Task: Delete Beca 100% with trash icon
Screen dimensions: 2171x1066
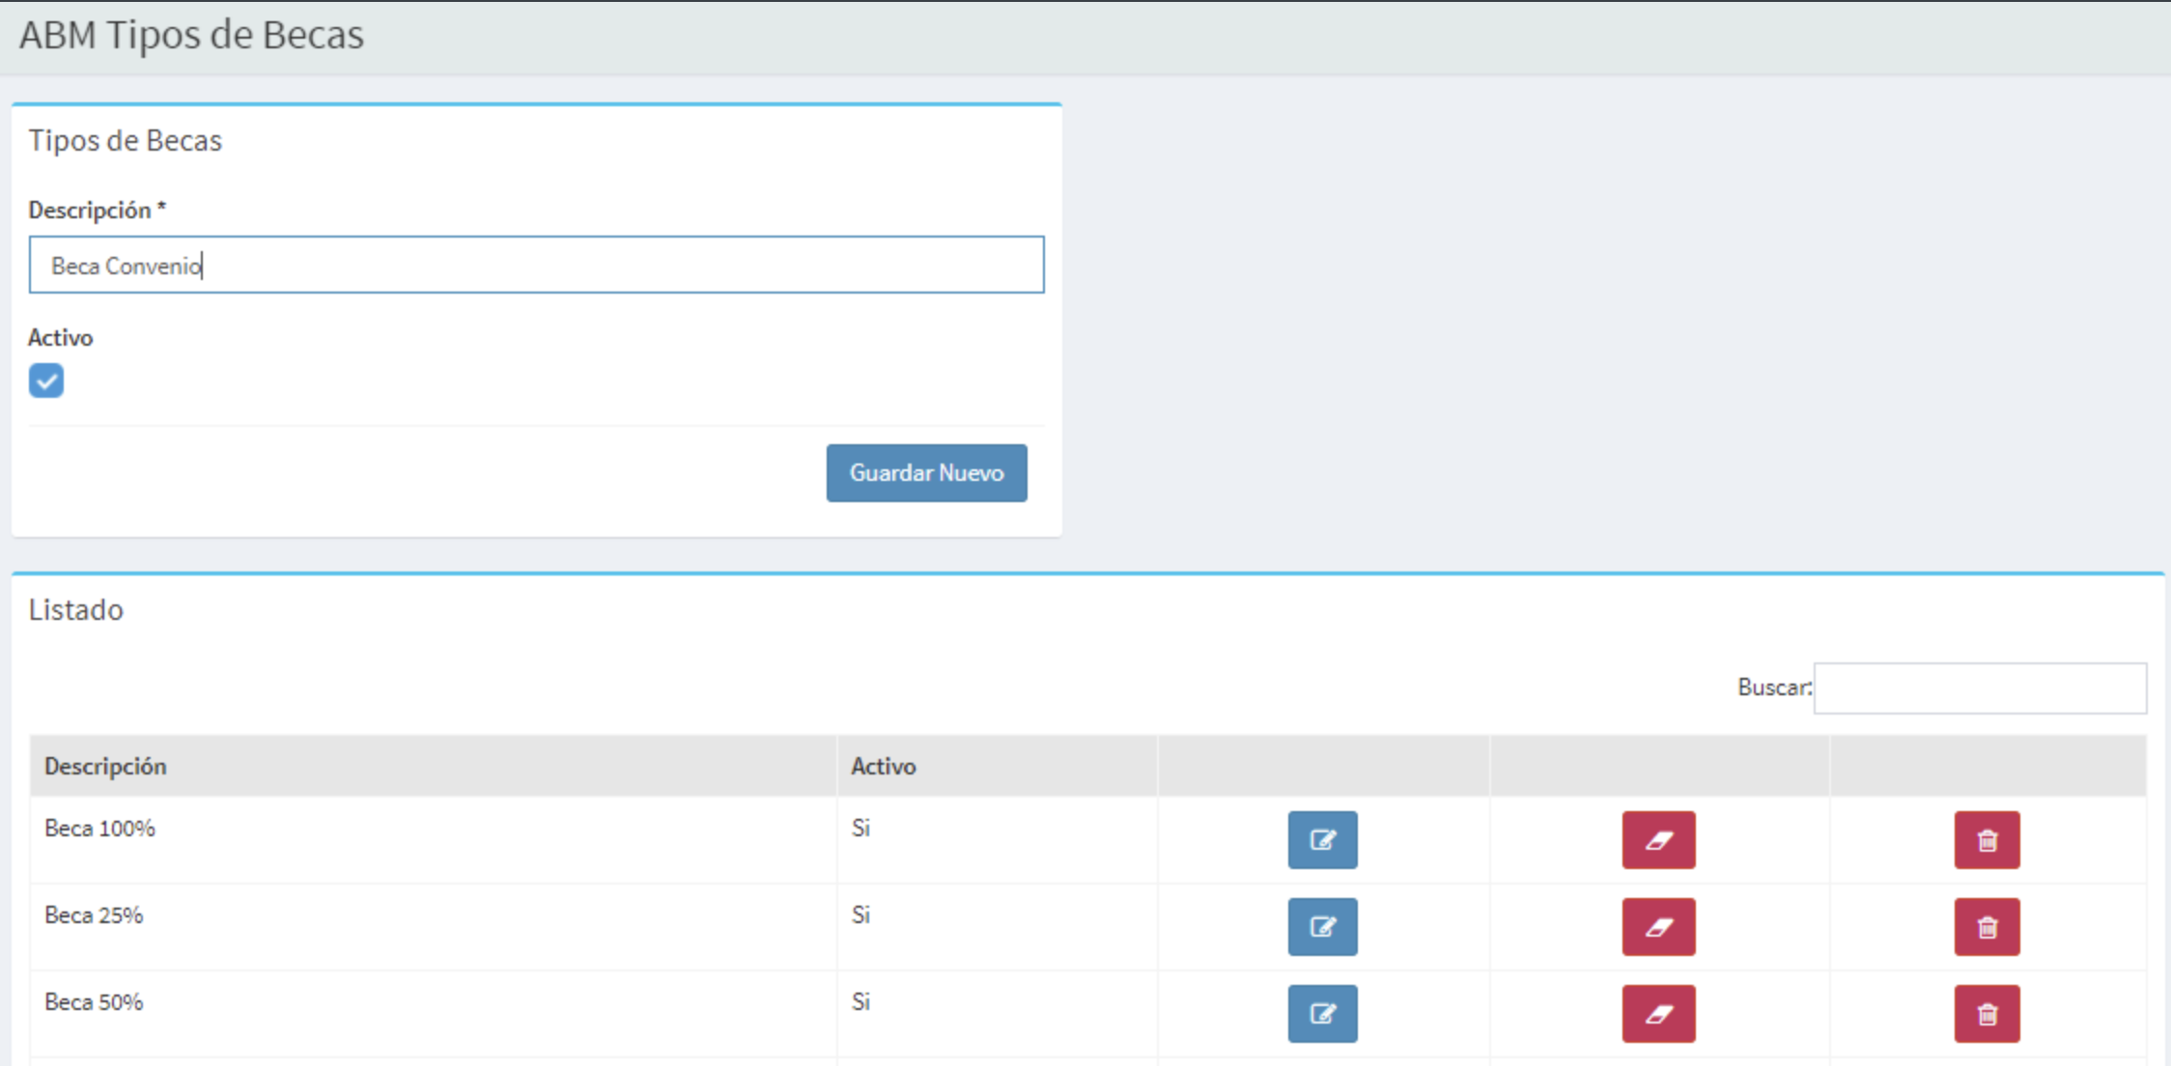Action: [1987, 840]
